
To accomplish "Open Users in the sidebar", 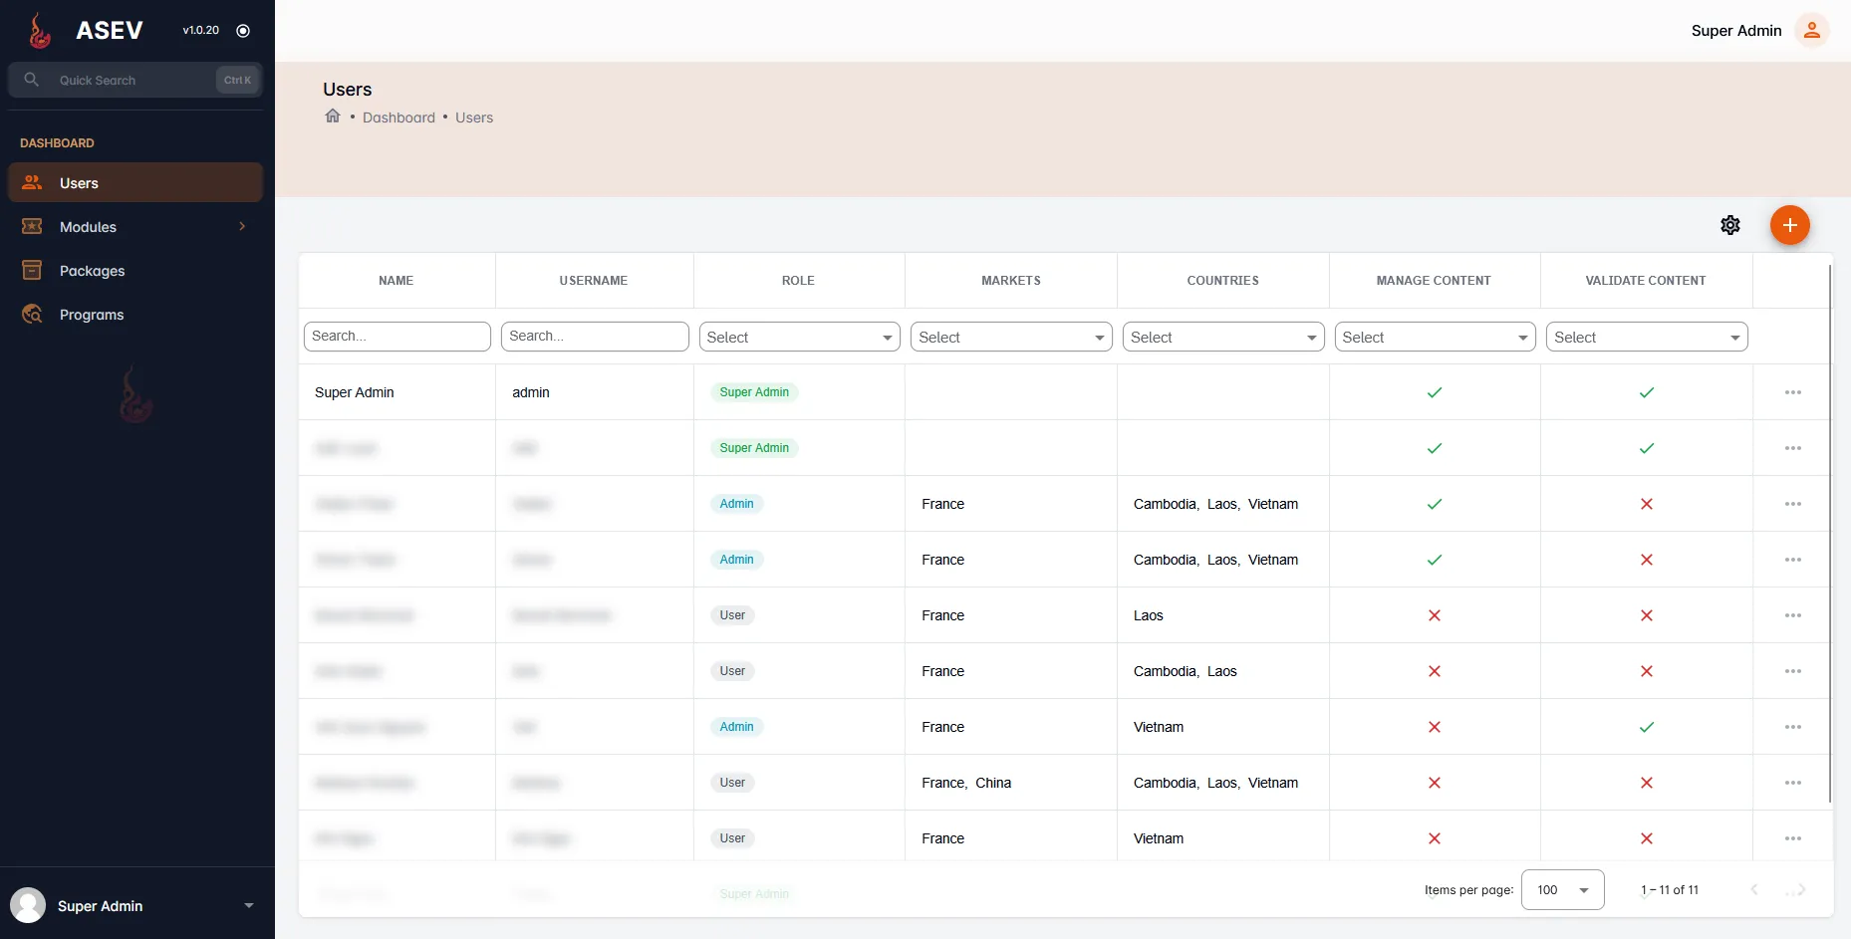I will pyautogui.click(x=135, y=183).
